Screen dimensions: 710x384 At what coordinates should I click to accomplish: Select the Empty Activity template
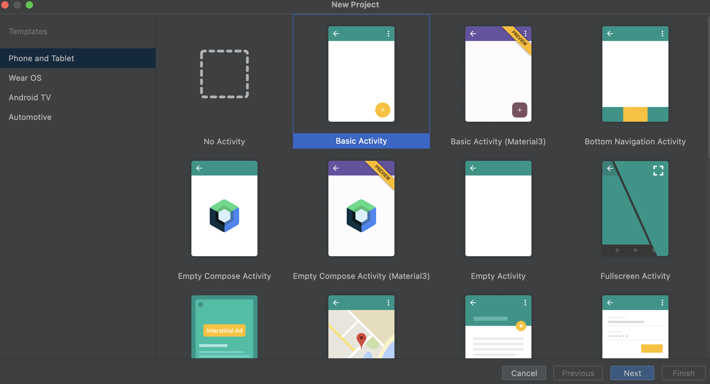coord(498,209)
